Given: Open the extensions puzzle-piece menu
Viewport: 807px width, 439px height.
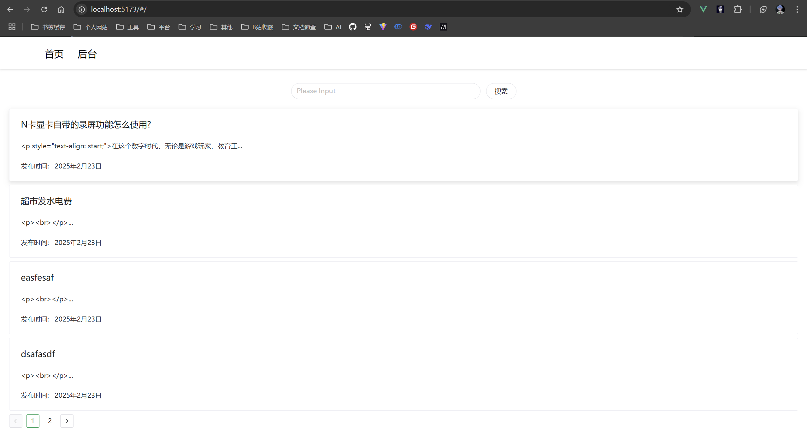Looking at the screenshot, I should 737,9.
